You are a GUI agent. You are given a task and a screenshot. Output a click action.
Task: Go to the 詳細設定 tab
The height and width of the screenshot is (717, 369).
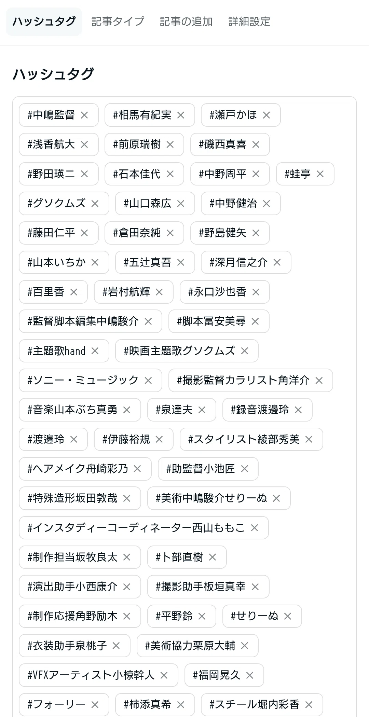point(249,22)
